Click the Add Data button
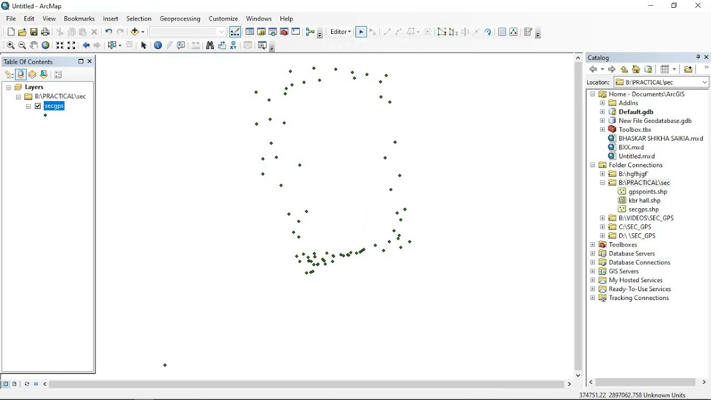 [x=135, y=32]
